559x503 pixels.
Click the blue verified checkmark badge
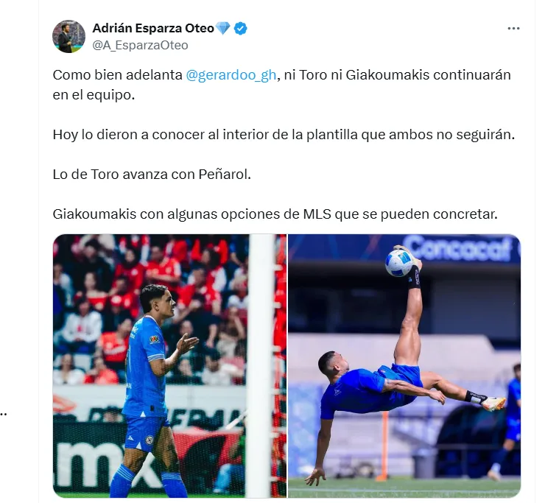(241, 29)
